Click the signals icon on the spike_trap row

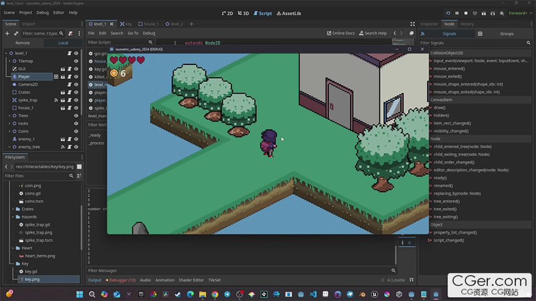click(56, 100)
